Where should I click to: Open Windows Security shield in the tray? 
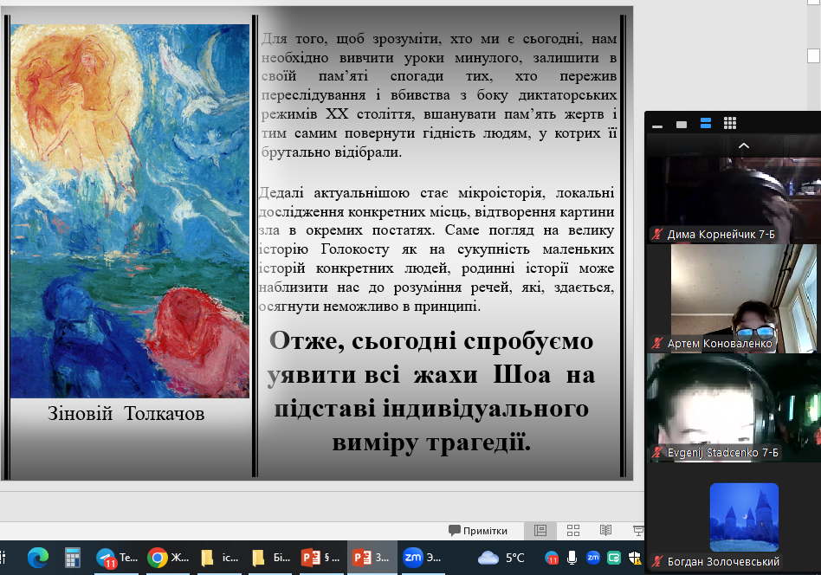click(635, 558)
